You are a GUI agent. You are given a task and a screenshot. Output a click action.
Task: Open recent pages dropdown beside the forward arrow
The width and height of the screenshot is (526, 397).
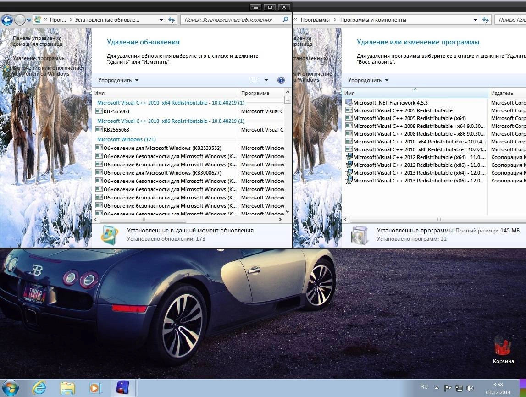tap(29, 20)
